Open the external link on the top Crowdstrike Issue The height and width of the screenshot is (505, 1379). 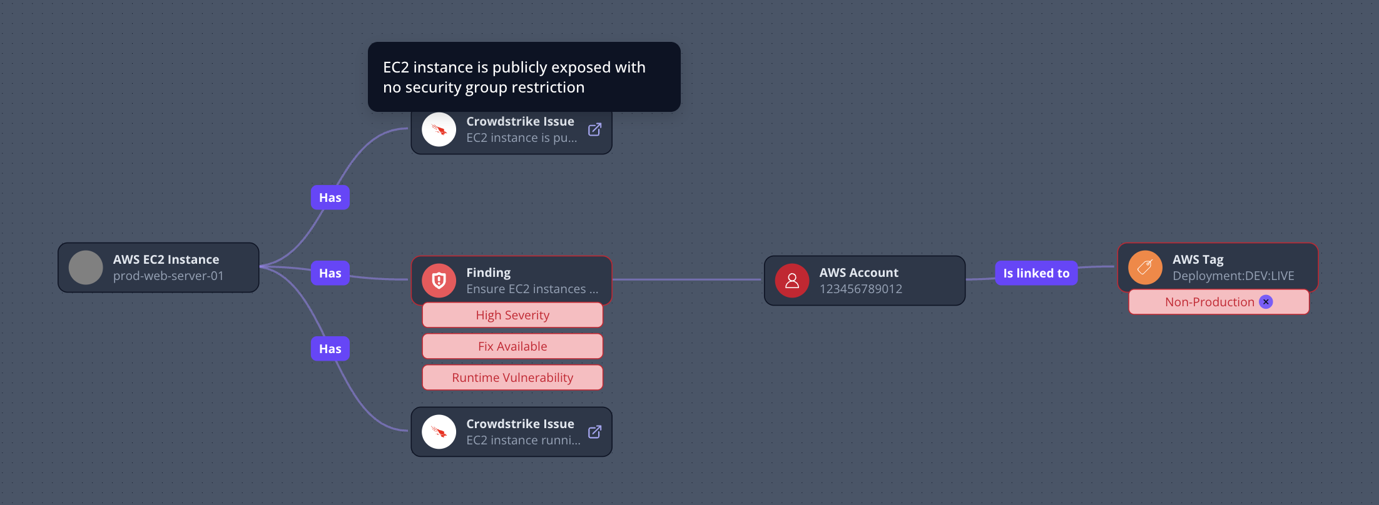click(x=594, y=129)
